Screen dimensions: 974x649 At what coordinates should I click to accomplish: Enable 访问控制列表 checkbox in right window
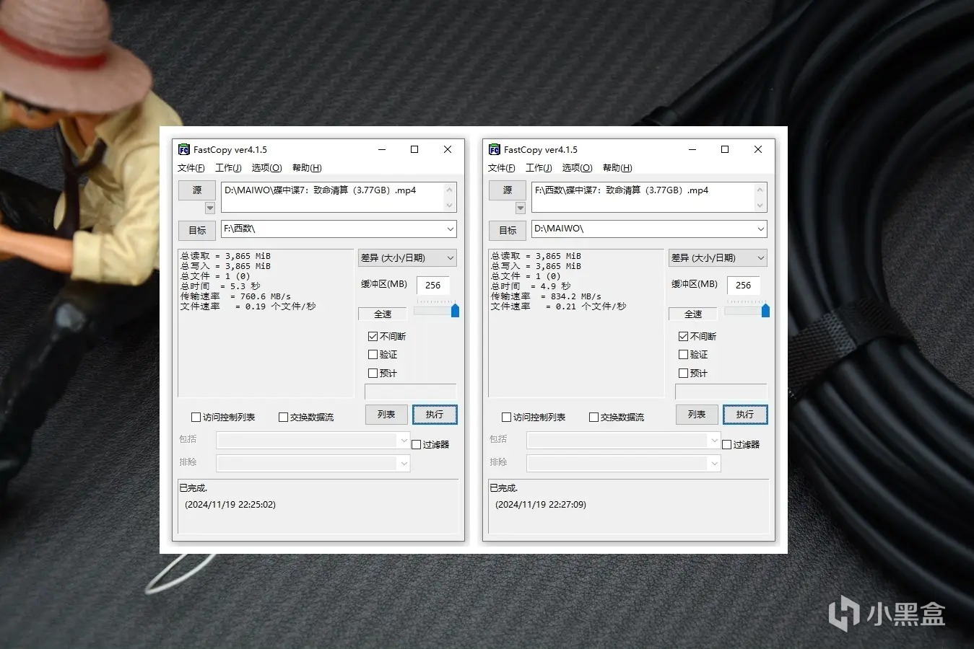506,418
